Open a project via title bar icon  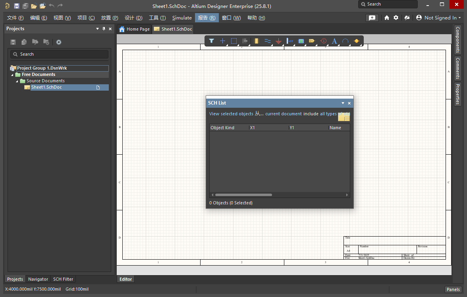click(43, 6)
